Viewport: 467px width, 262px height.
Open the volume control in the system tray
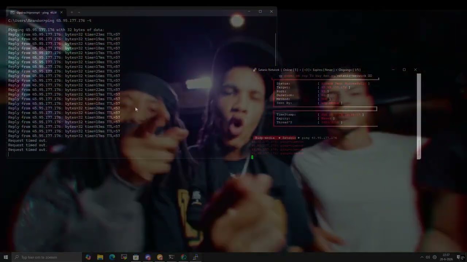tap(428, 257)
